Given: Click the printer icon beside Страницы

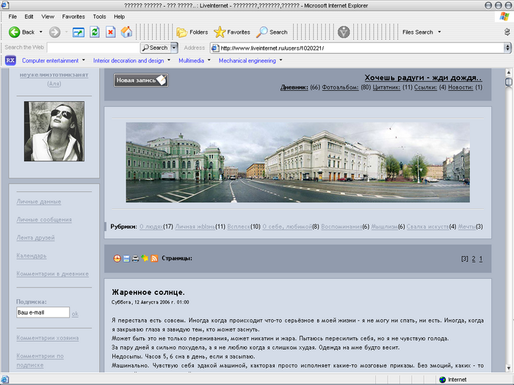Looking at the screenshot, I should [x=135, y=259].
